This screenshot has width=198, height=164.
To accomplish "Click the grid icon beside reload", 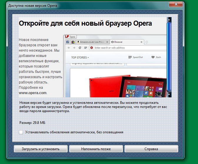I will tap(86, 48).
